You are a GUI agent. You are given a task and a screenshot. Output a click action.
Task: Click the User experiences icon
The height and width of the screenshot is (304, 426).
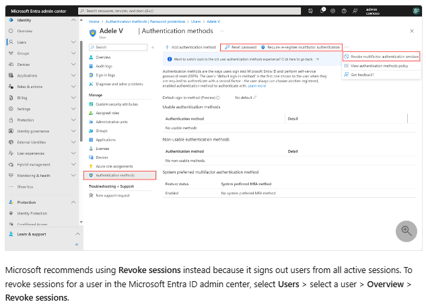pos(11,153)
